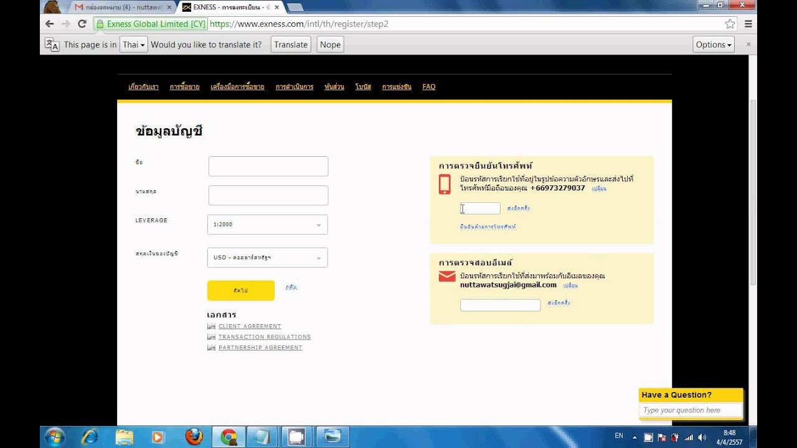Screen dimensions: 797x448
Task: Open the การแข่งขัน menu item
Action: pos(397,87)
